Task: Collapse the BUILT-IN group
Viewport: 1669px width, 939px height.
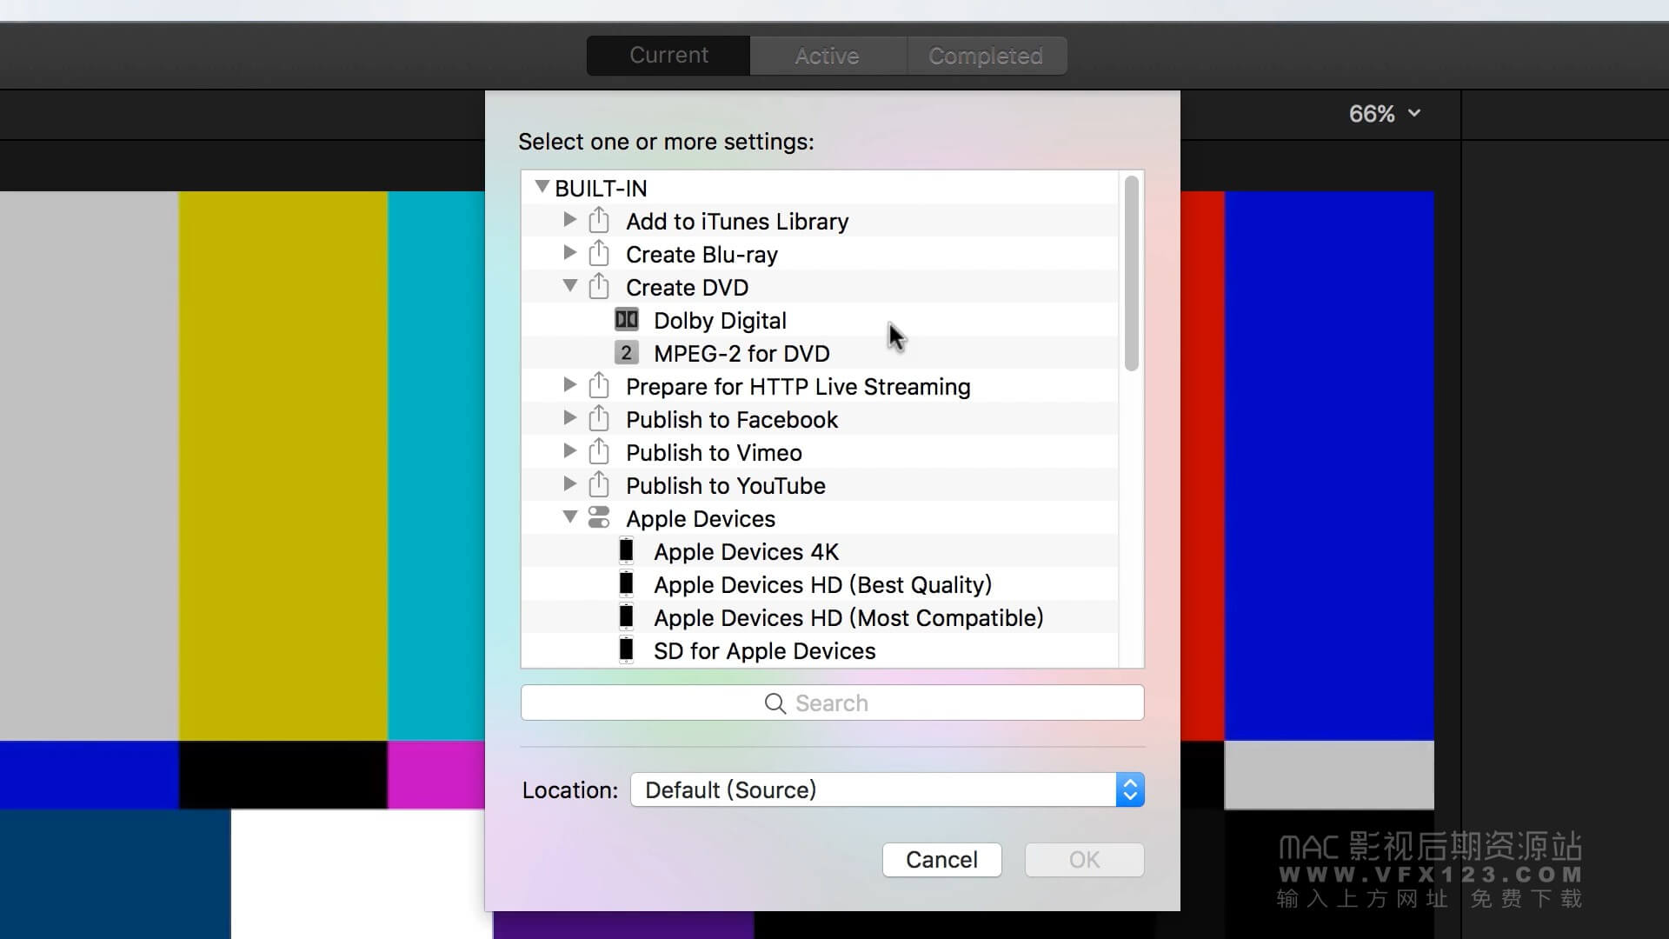Action: point(542,187)
